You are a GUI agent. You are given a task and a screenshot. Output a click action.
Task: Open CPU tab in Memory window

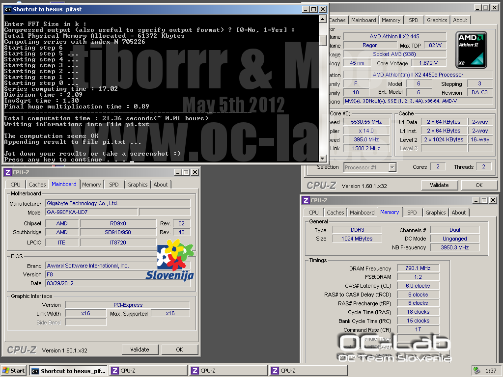314,213
